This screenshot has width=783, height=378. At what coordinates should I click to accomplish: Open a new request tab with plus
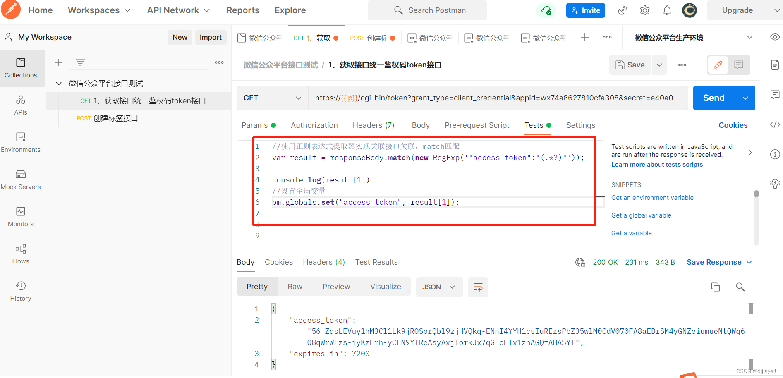(585, 38)
